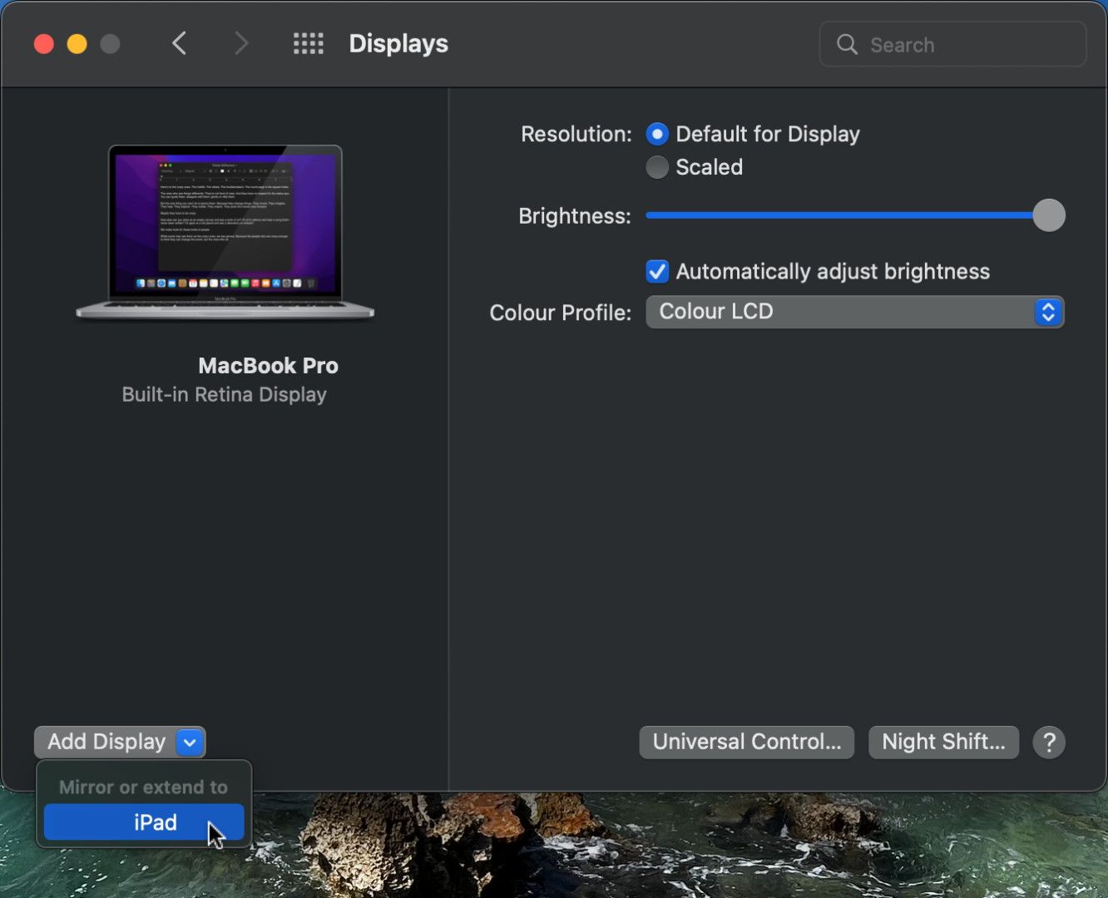The image size is (1108, 898).
Task: Go forward with the right chevron
Action: coord(241,43)
